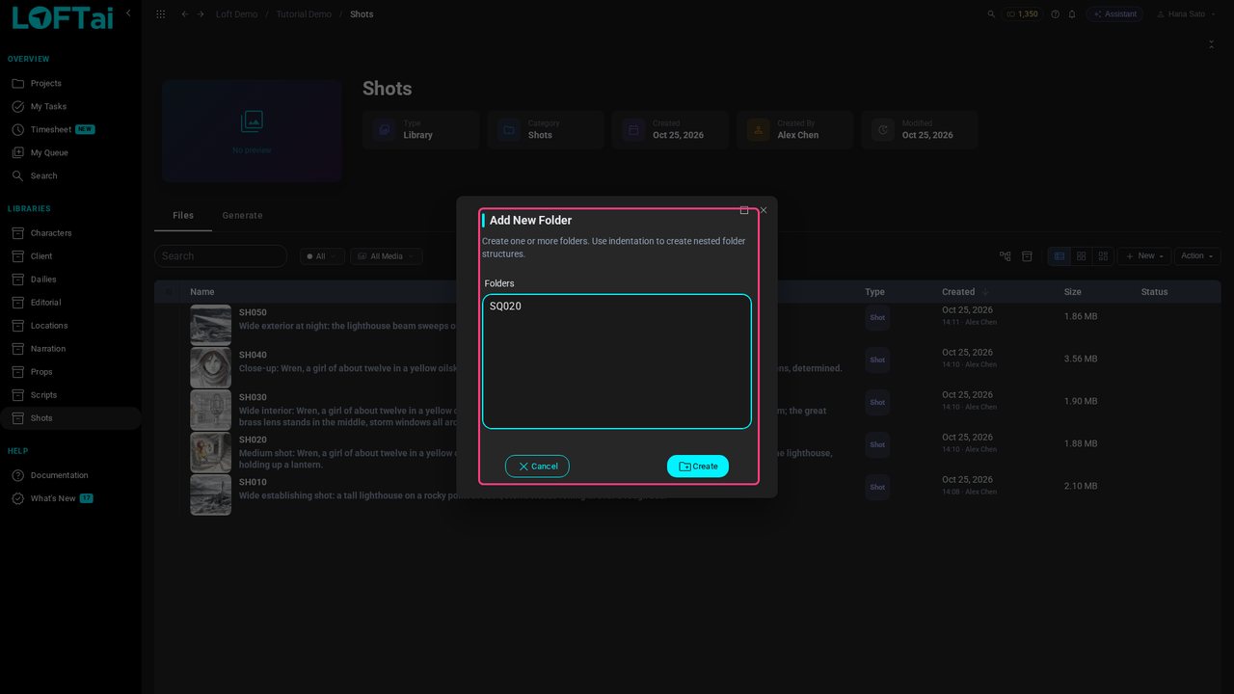Open the Props library
The width and height of the screenshot is (1234, 694).
[70, 372]
